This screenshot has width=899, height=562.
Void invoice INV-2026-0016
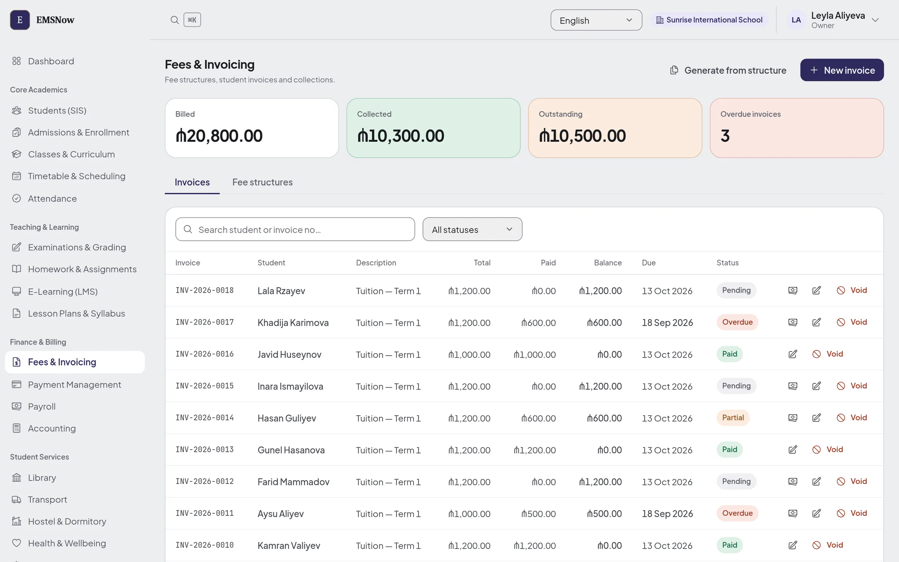click(x=828, y=354)
